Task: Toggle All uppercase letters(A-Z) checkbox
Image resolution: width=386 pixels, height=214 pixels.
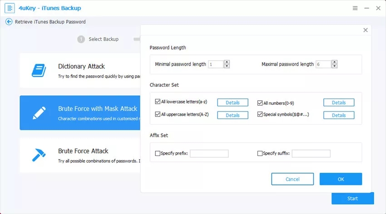Action: [158, 115]
